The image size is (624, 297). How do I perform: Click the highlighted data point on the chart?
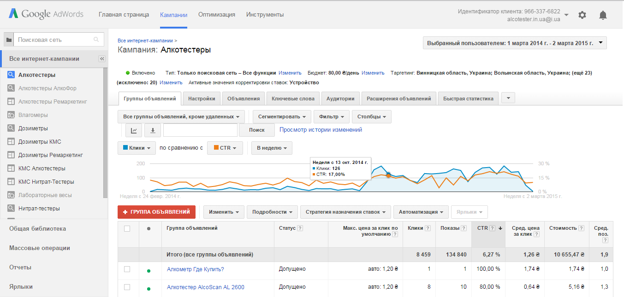[x=388, y=175]
